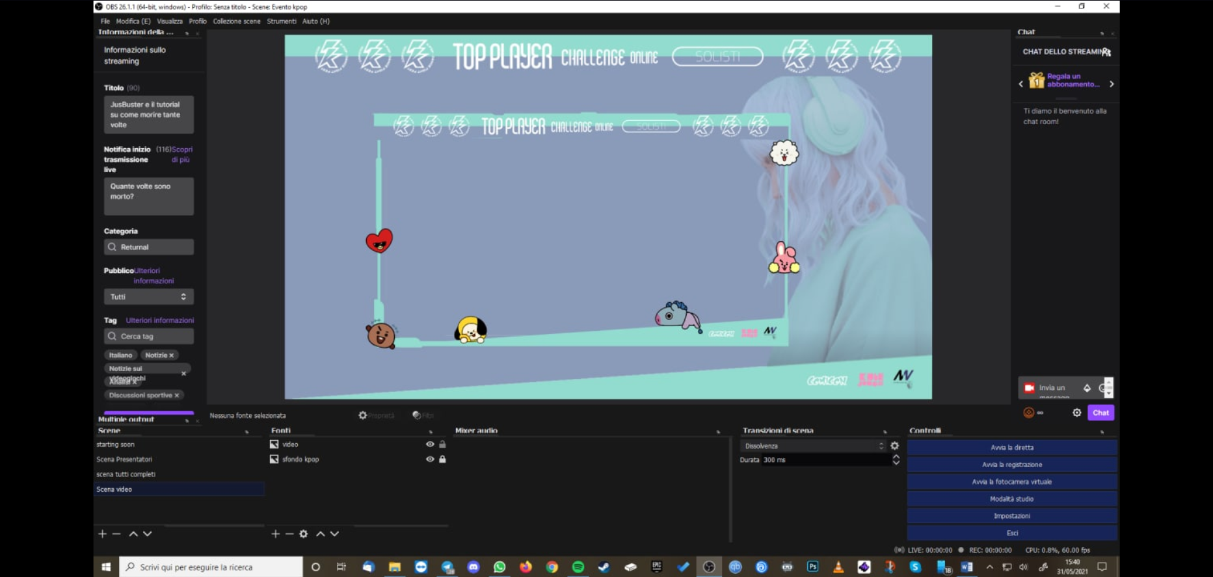Toggle lock on sfondo kpop source
This screenshot has width=1213, height=577.
point(442,459)
